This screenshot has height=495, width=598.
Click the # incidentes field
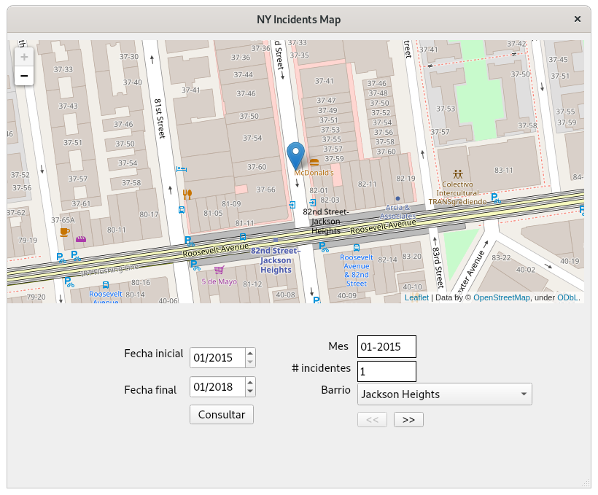[x=387, y=372]
